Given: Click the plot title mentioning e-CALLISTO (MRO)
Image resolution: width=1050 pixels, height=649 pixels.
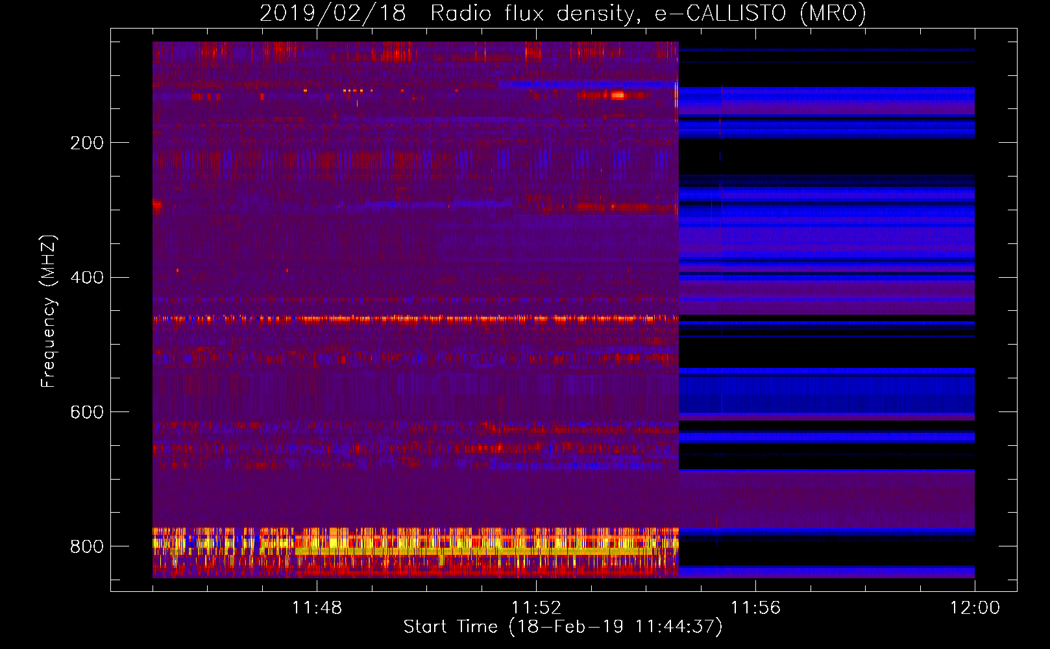Looking at the screenshot, I should (563, 13).
